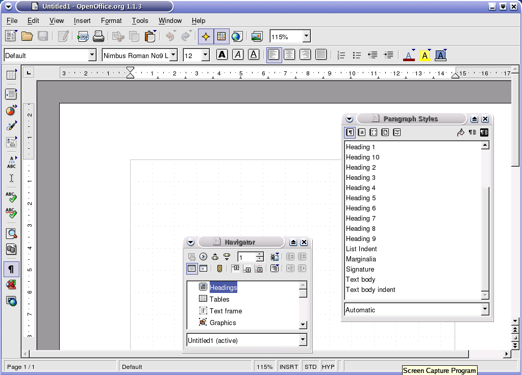Open the font size dropdown arrow

[x=206, y=55]
